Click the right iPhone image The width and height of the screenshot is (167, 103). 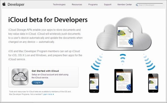coord(153,83)
